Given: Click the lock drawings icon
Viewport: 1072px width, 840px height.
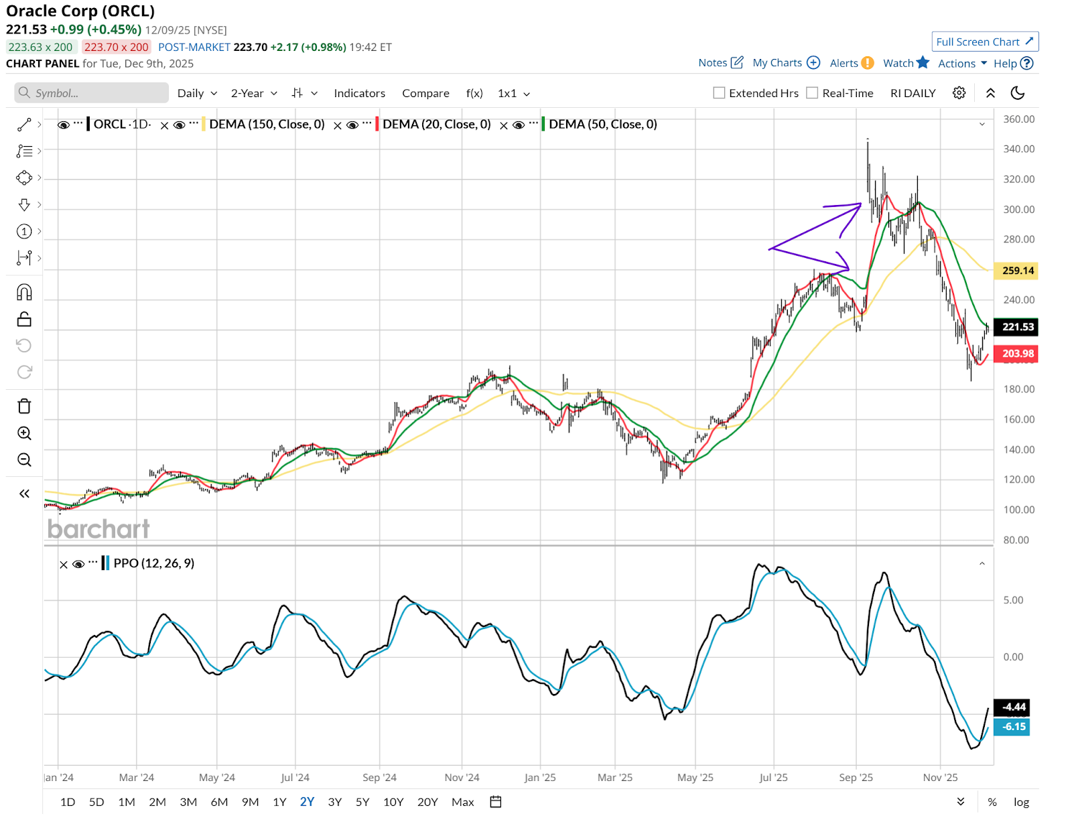Looking at the screenshot, I should (24, 320).
